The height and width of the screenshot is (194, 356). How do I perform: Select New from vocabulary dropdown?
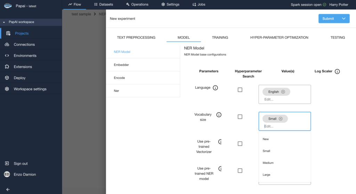(285, 139)
